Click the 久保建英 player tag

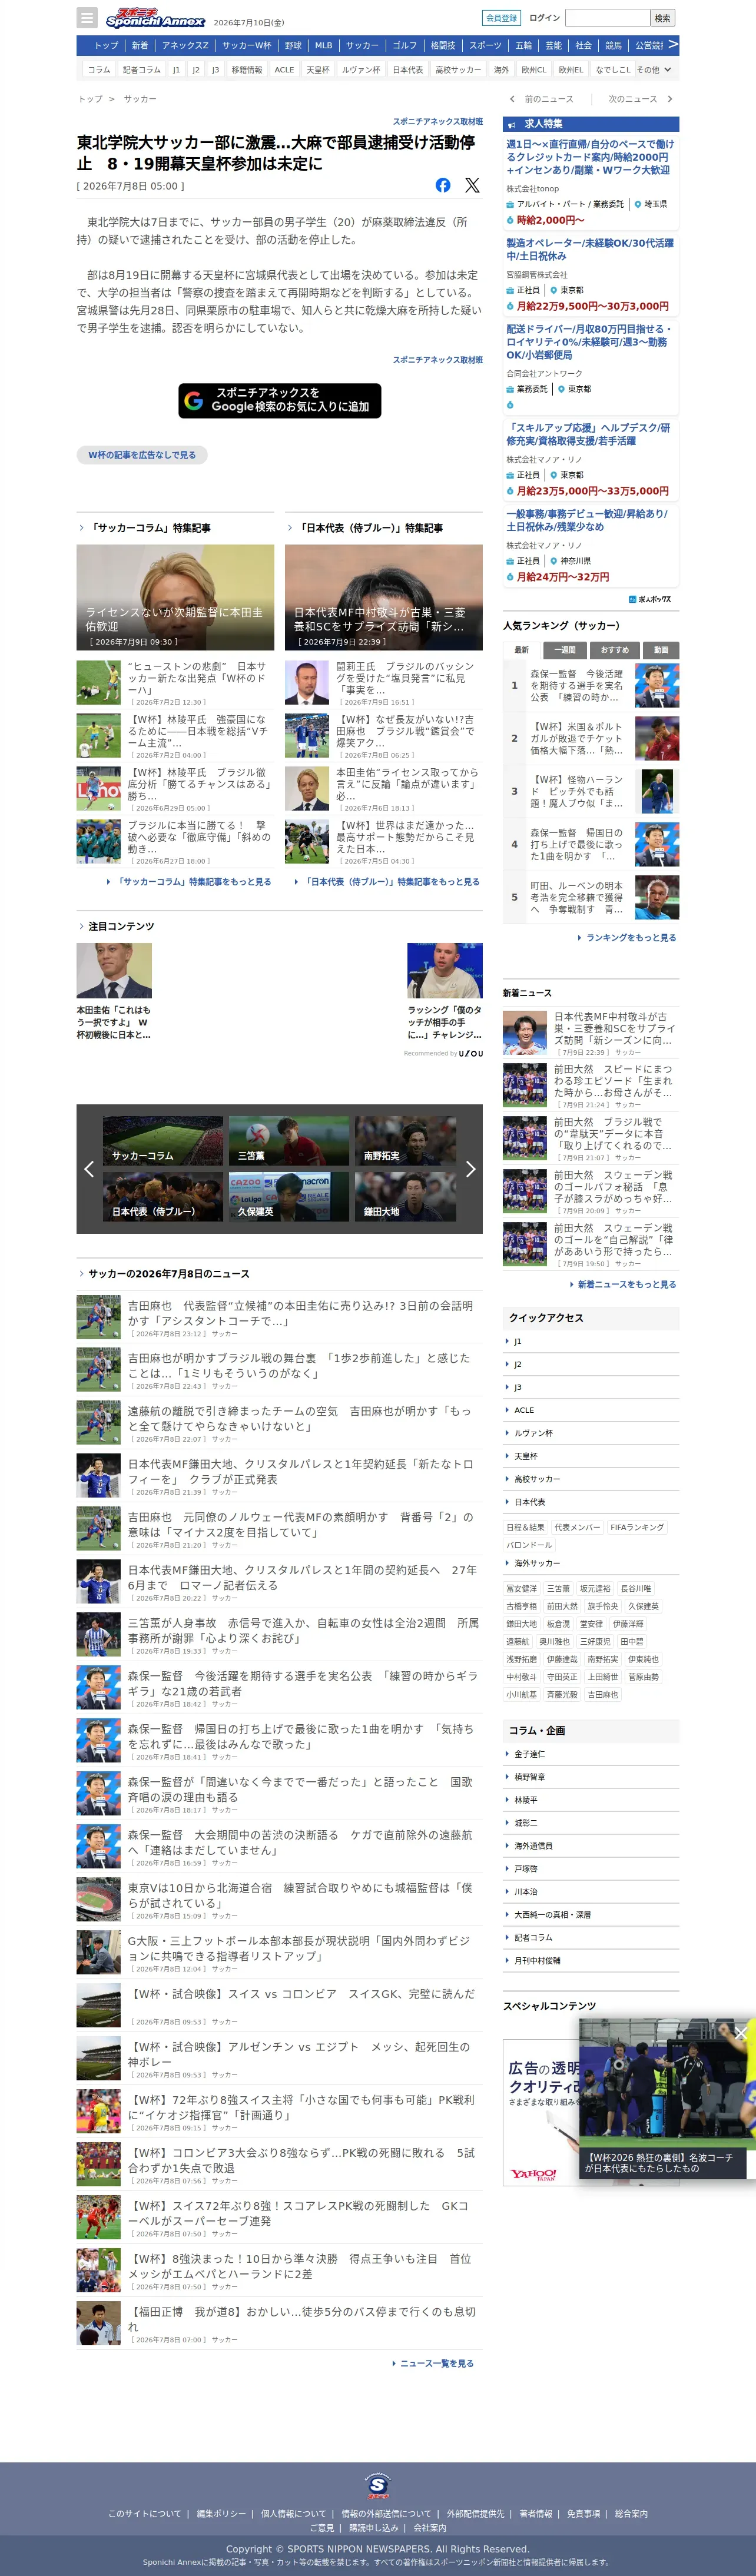(644, 1606)
